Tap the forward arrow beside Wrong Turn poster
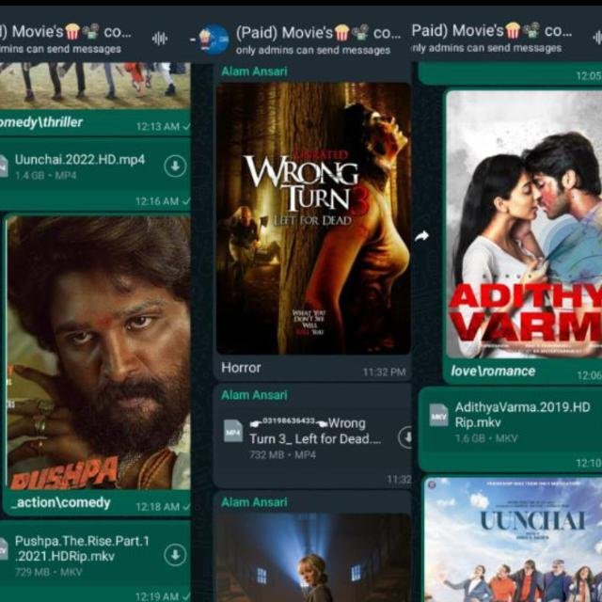Viewport: 602px width, 602px height. 421,236
